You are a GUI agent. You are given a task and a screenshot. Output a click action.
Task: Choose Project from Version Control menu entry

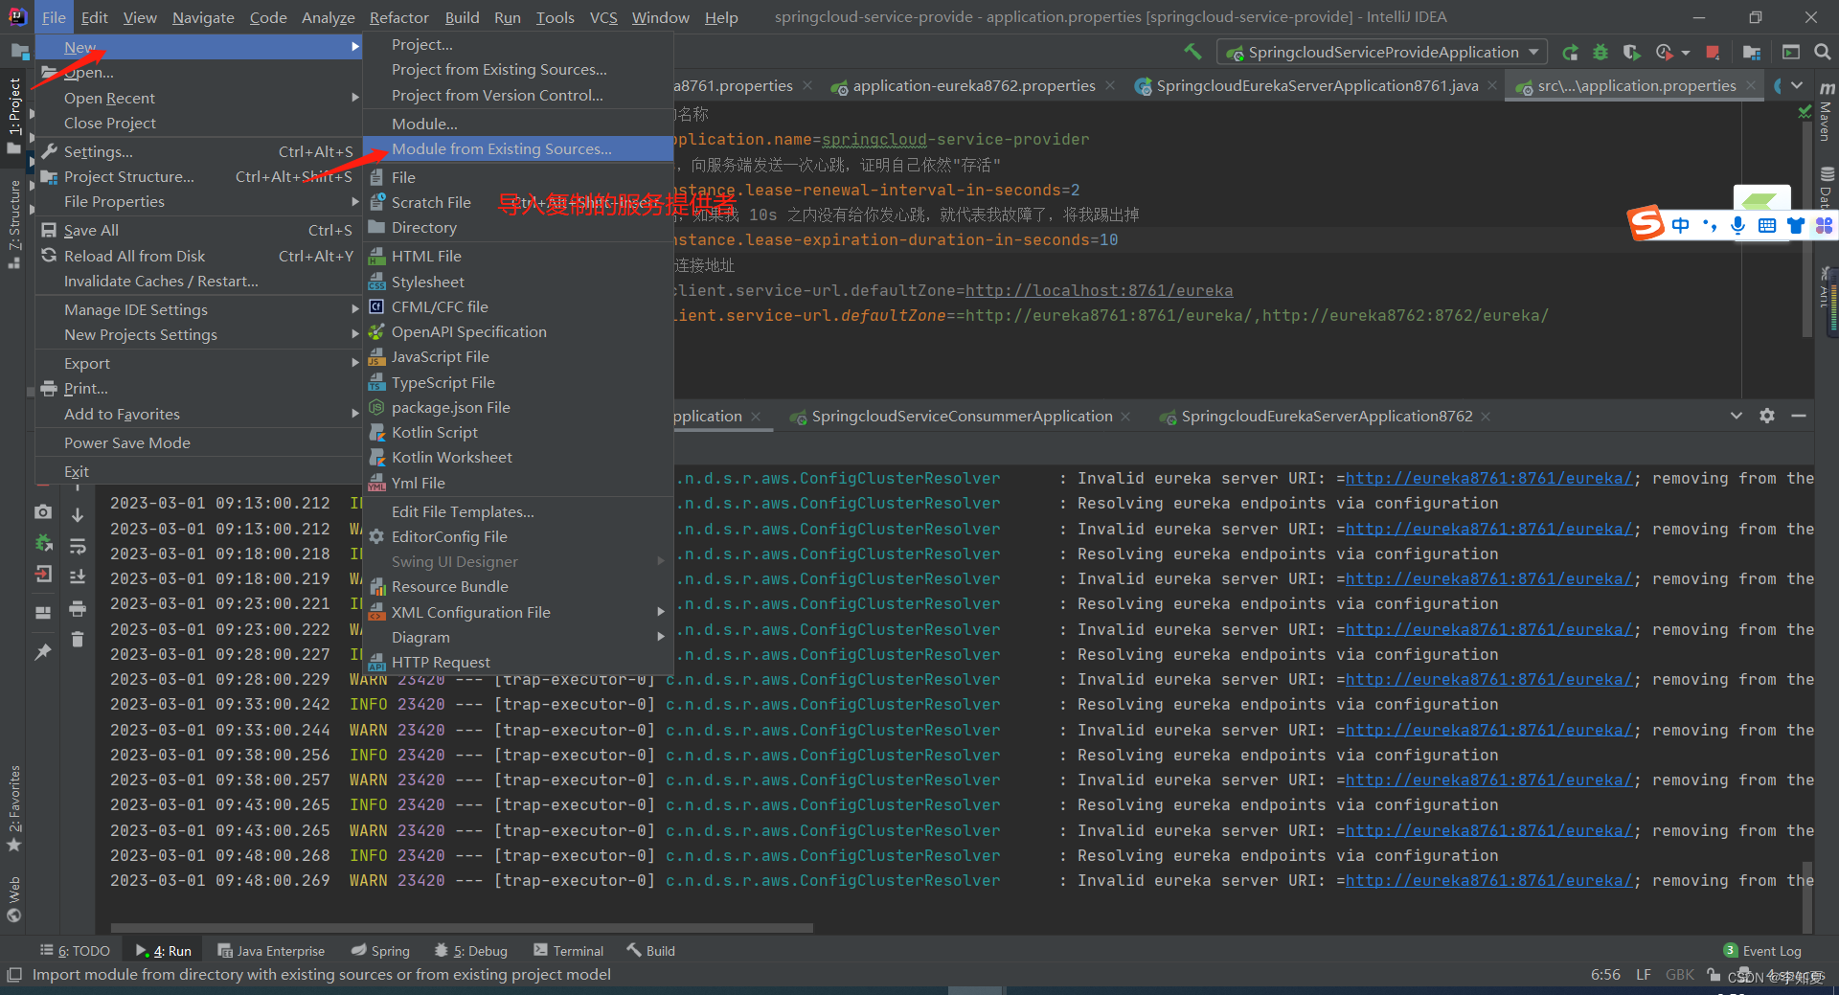point(518,95)
